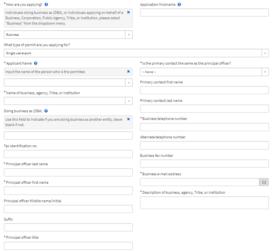The width and height of the screenshot is (272, 251).
Task: Click help icon beside 'How are you applying?'
Action: tap(46, 5)
